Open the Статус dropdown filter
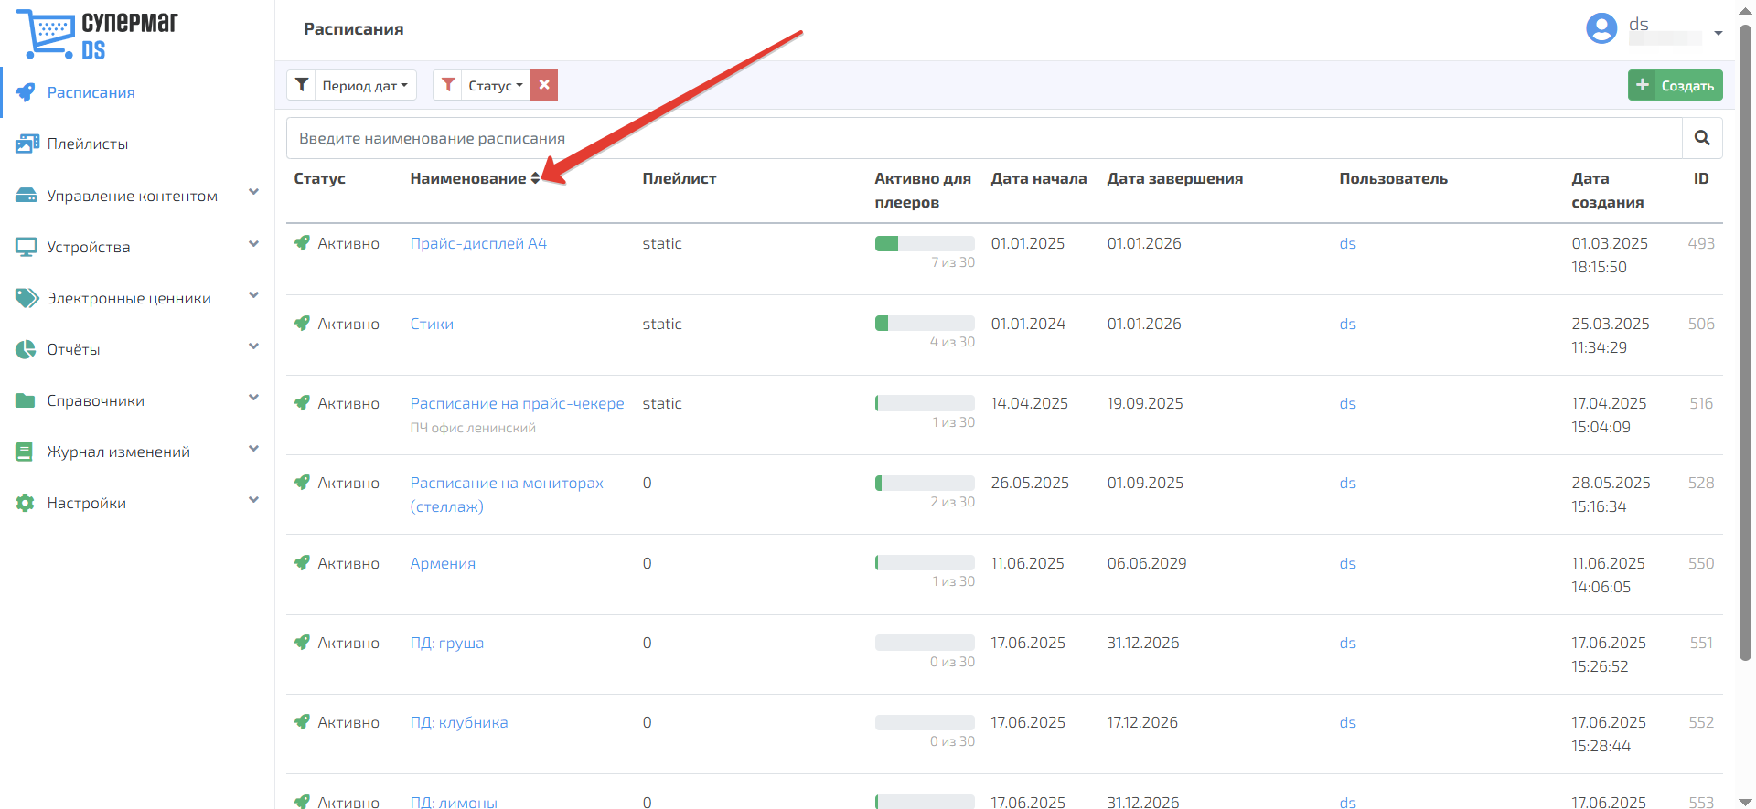Image resolution: width=1756 pixels, height=809 pixels. [496, 85]
